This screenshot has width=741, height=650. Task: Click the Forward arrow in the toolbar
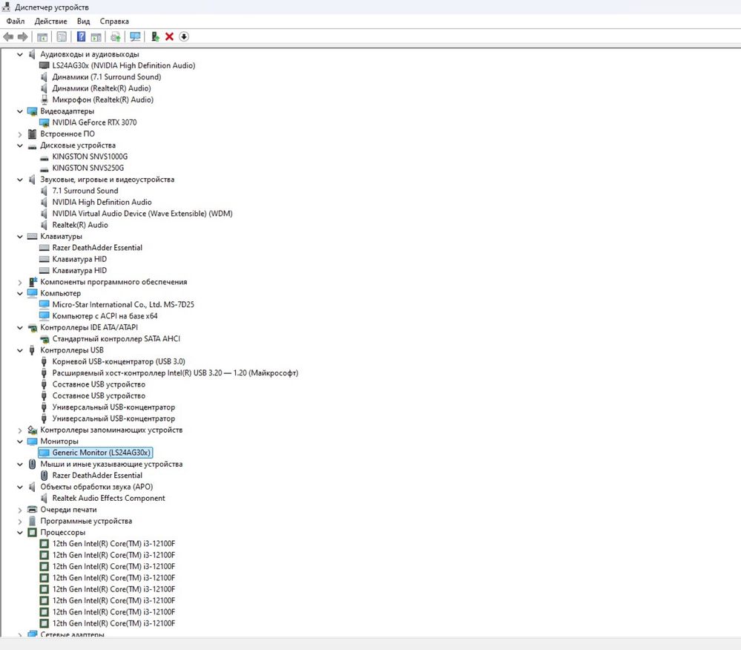pyautogui.click(x=22, y=36)
